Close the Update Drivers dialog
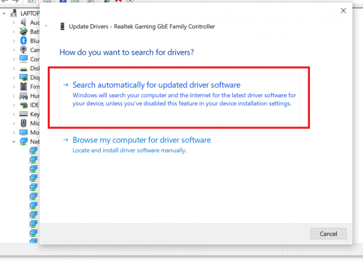This screenshot has height=262, width=363. [x=343, y=11]
